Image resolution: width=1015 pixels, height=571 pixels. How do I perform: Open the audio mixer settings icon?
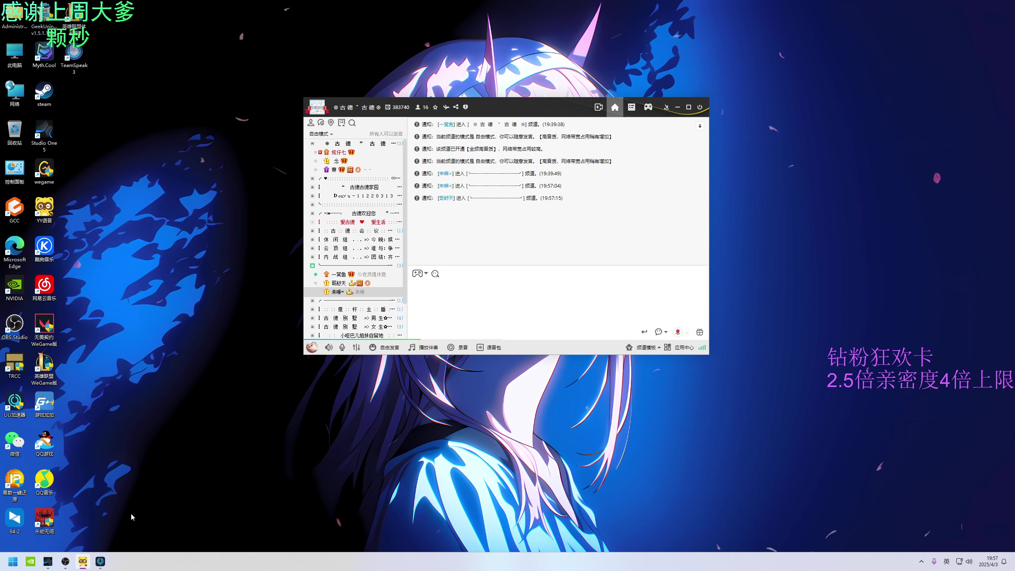tap(356, 347)
